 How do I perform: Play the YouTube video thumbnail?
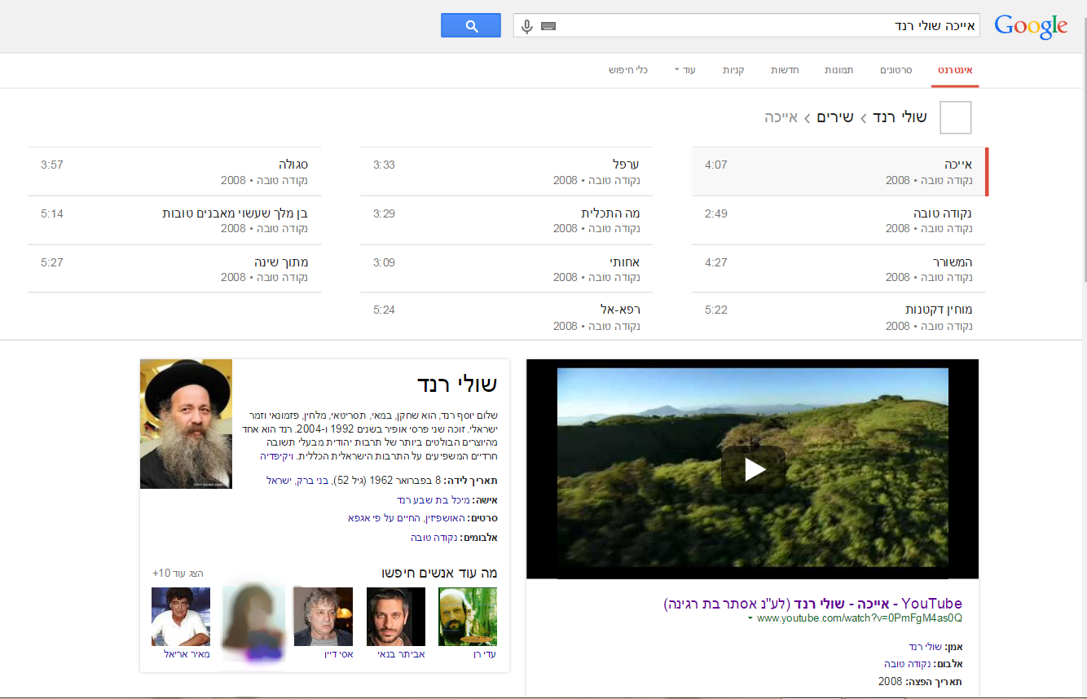coord(753,469)
